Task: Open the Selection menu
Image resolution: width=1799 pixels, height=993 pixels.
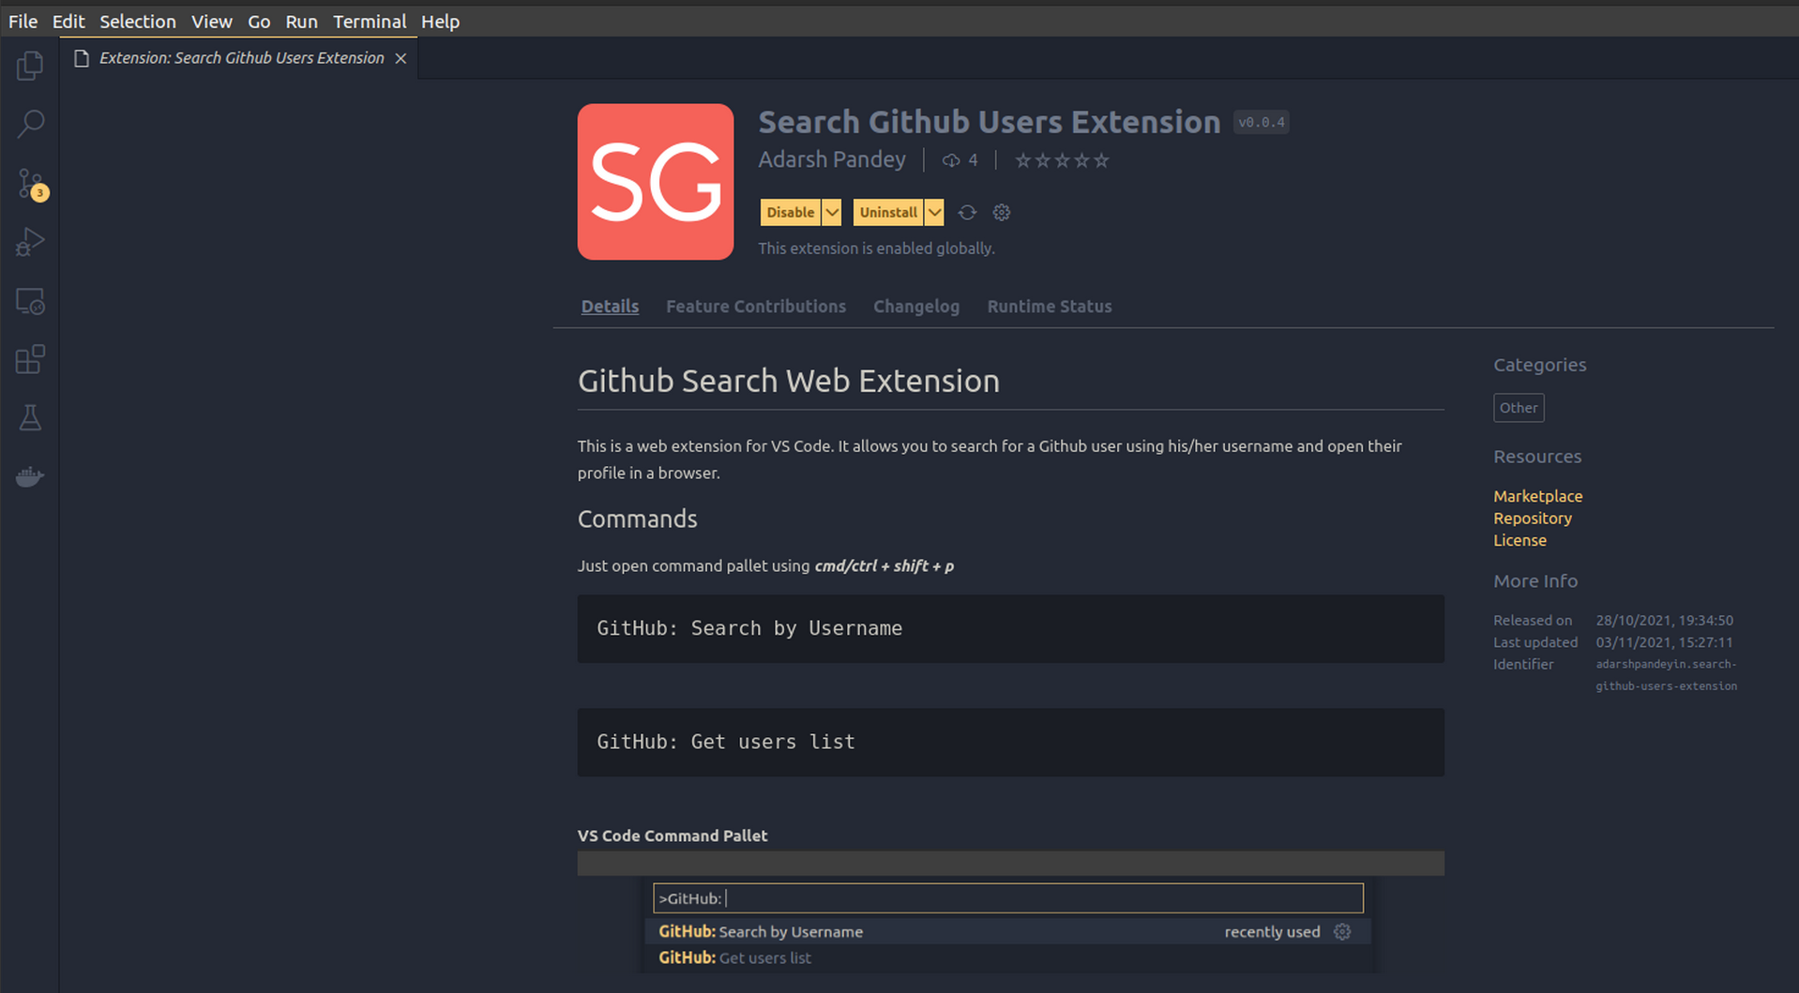Action: pos(138,22)
